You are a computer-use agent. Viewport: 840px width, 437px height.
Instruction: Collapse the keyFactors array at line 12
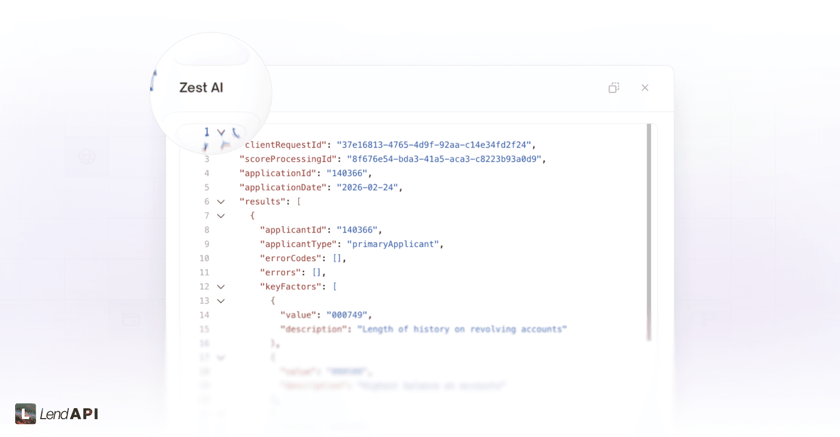point(221,286)
